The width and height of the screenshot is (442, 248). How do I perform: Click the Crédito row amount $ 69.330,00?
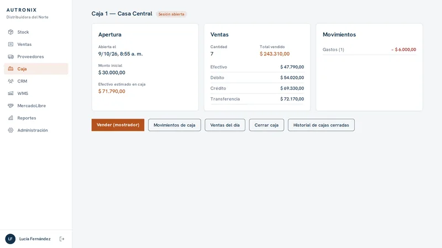point(292,88)
